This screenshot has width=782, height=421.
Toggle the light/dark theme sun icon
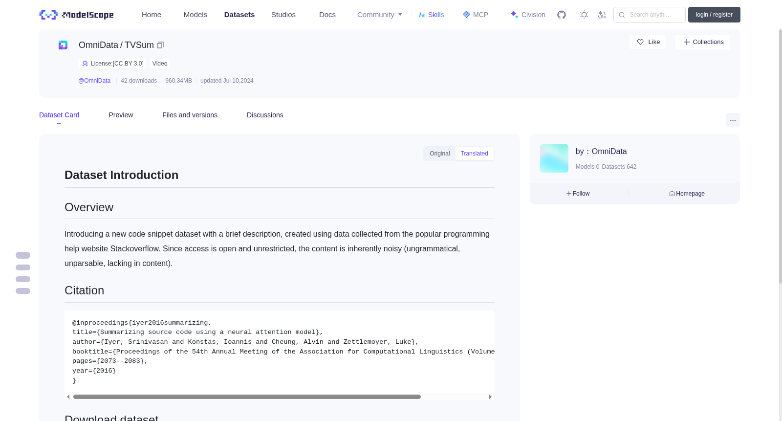pyautogui.click(x=584, y=15)
